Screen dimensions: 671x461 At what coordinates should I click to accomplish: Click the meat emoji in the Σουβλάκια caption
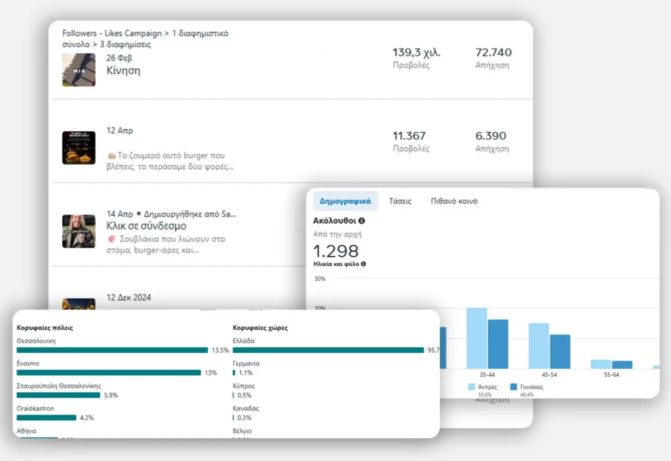[x=111, y=239]
